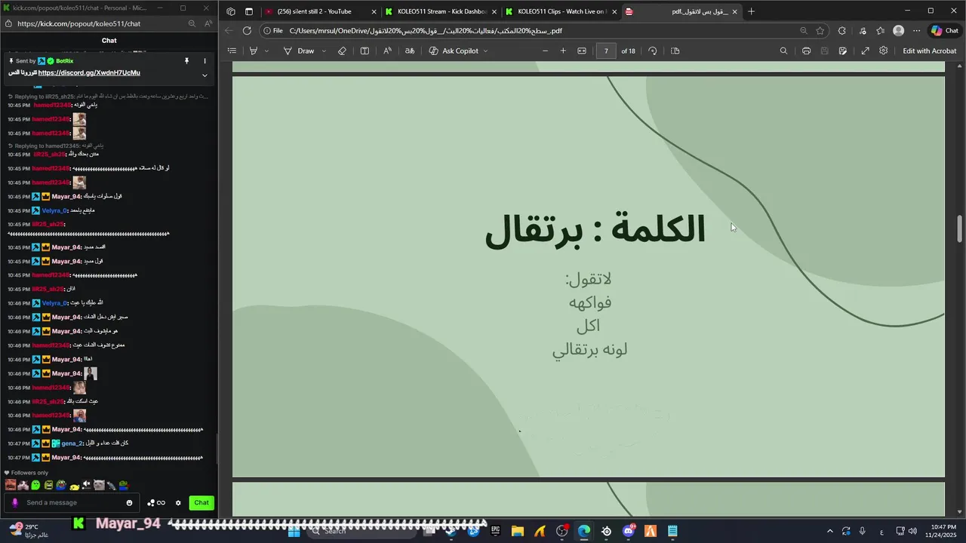Open Find in the PDF toolbar
The width and height of the screenshot is (966, 543).
(783, 51)
